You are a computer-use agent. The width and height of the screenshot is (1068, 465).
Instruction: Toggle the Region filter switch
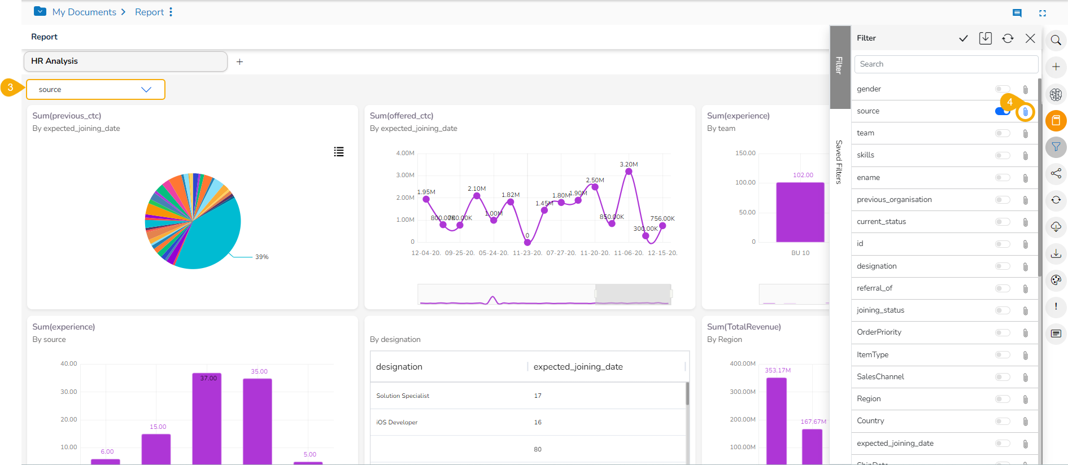pyautogui.click(x=1002, y=399)
